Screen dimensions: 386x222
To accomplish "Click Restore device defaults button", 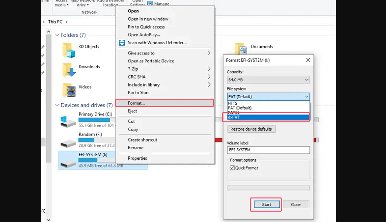I will (251, 129).
